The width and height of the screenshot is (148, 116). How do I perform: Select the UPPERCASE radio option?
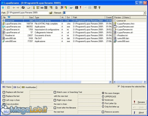103,97
